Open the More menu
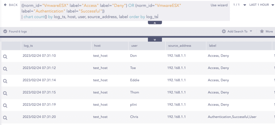 point(269,31)
